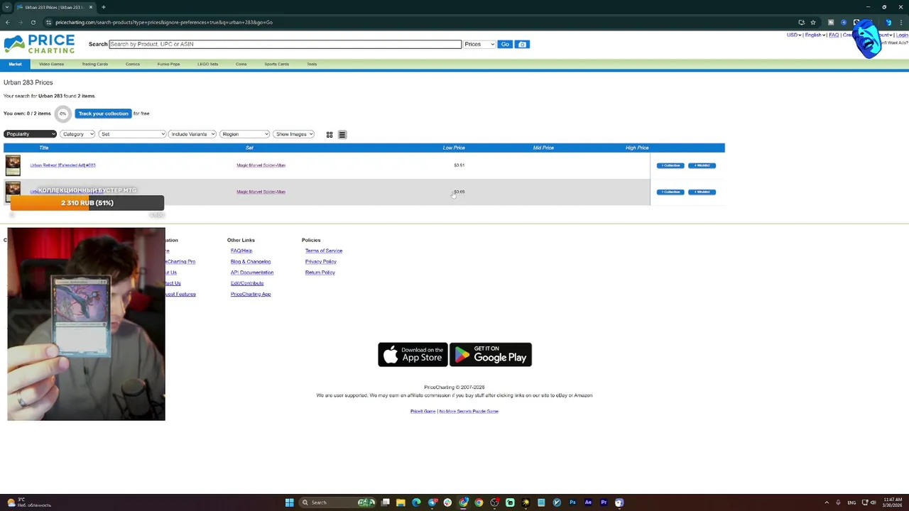909x511 pixels.
Task: Open the Trading Cards menu
Action: point(94,64)
